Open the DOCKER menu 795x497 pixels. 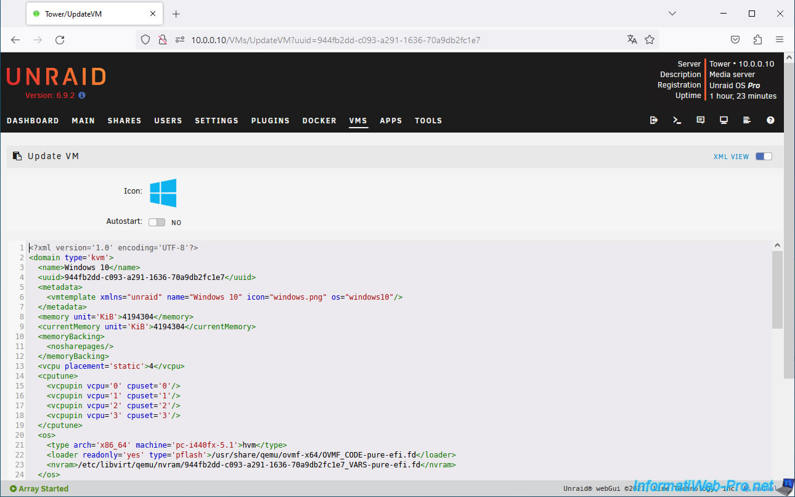click(x=319, y=121)
